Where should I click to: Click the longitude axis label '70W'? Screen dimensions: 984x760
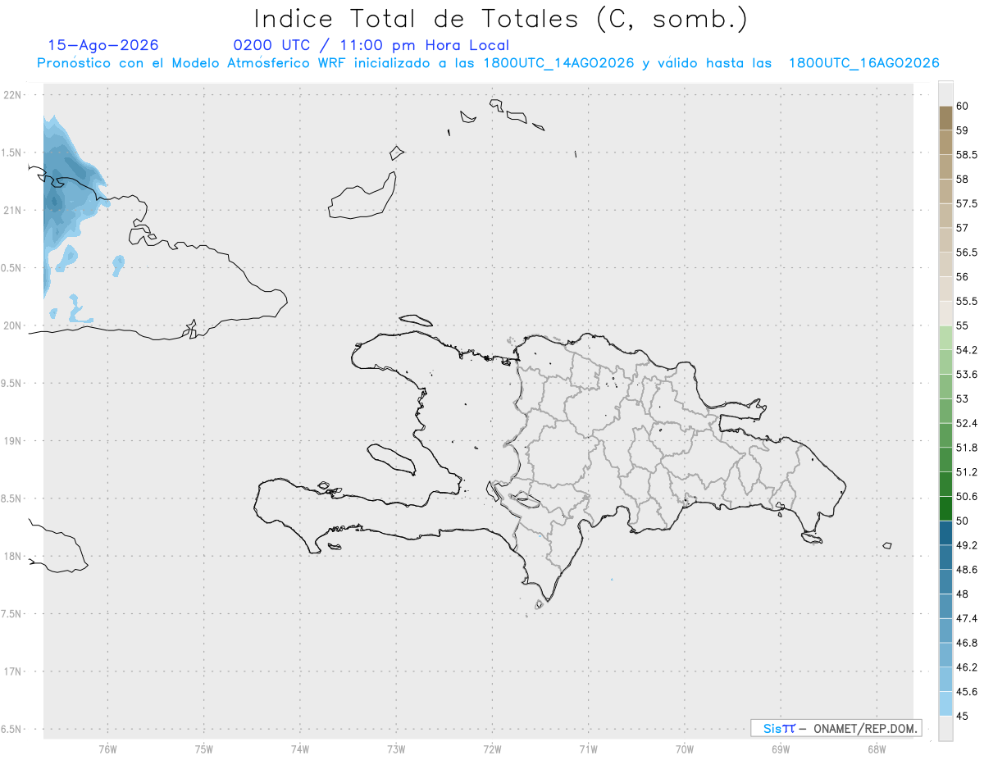(x=685, y=749)
